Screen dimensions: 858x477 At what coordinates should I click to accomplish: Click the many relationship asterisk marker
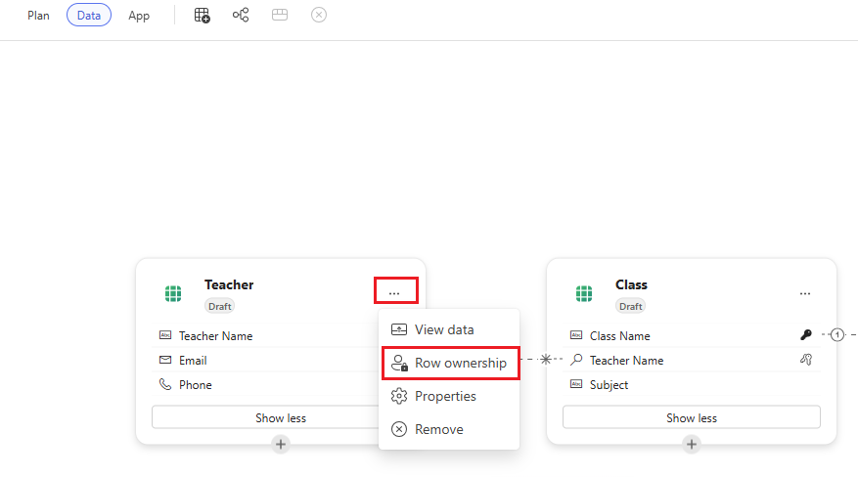pos(546,359)
